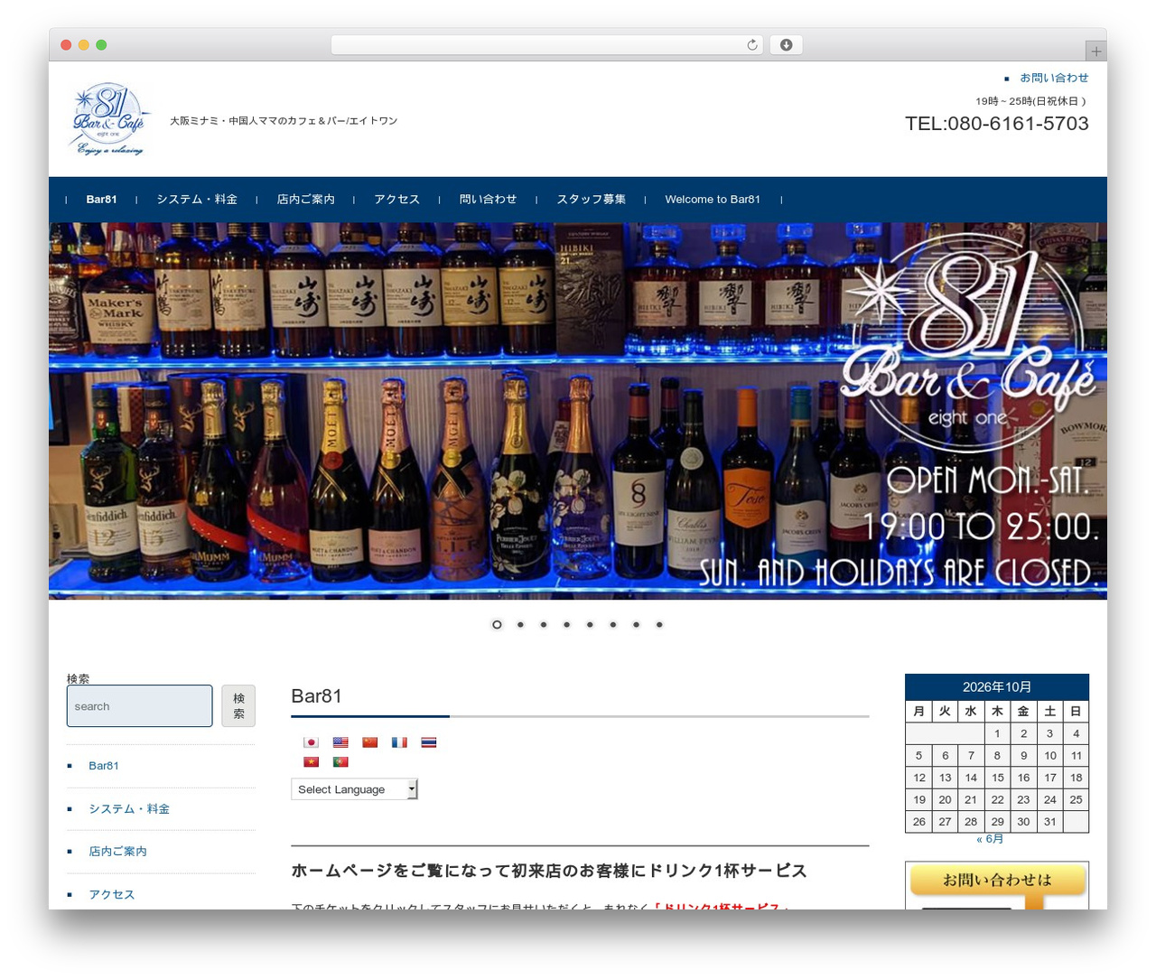Add a new browser tab with the plus
This screenshot has height=979, width=1156.
click(x=1095, y=51)
